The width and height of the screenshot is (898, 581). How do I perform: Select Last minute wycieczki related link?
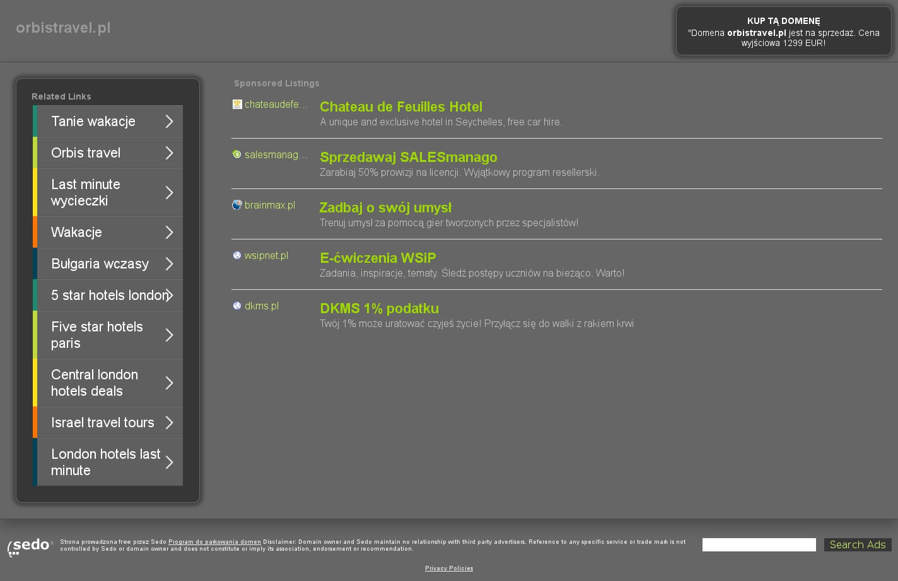[86, 193]
